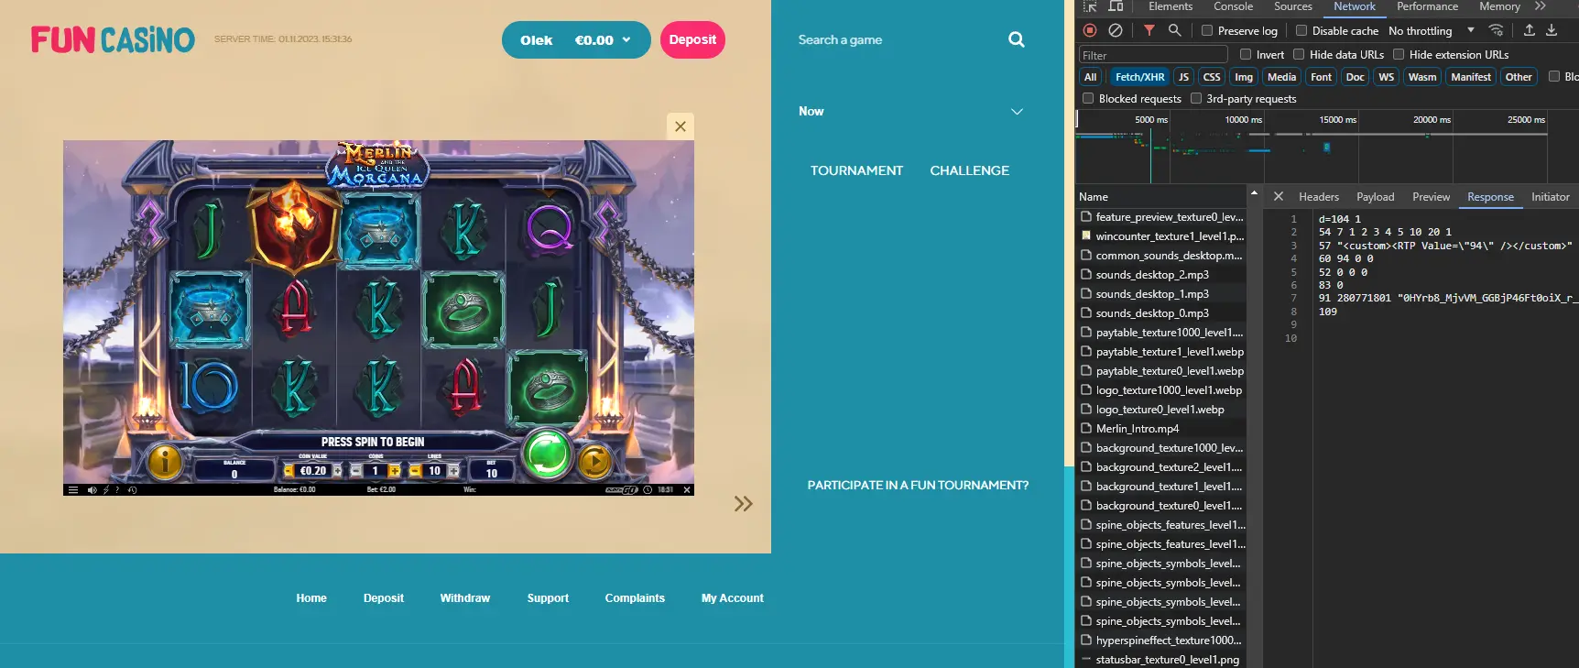This screenshot has height=668, width=1579.
Task: Open the My Account footer link
Action: (733, 598)
